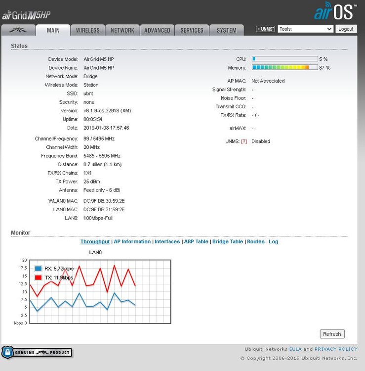Image resolution: width=365 pixels, height=371 pixels.
Task: Show the ARP Table view
Action: point(196,242)
